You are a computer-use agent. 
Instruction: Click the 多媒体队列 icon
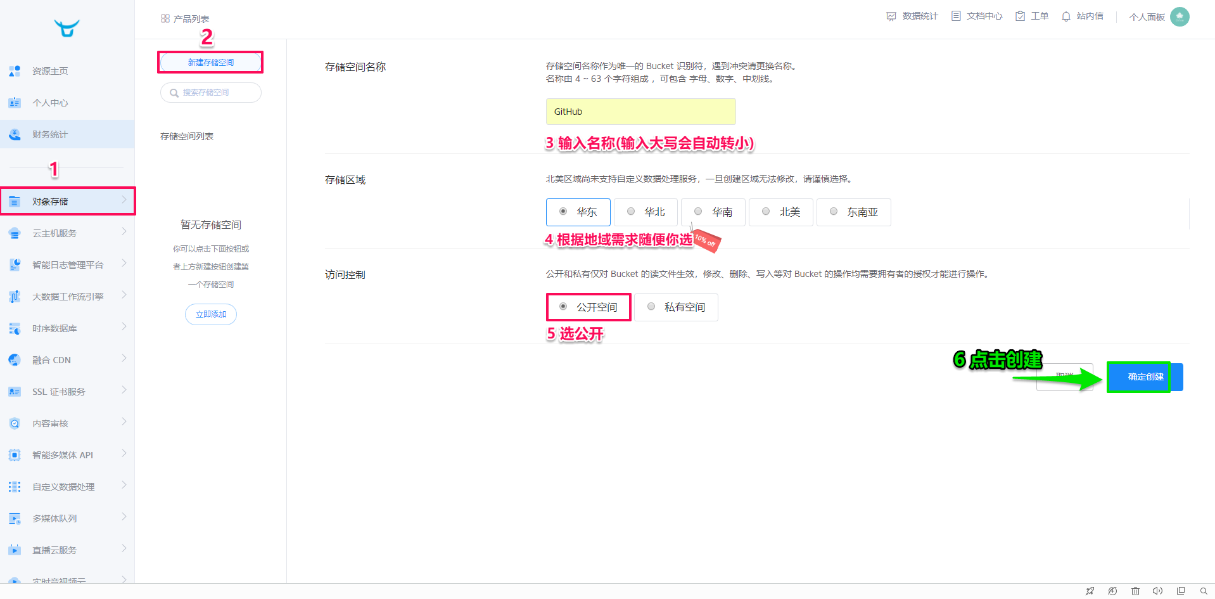click(15, 518)
